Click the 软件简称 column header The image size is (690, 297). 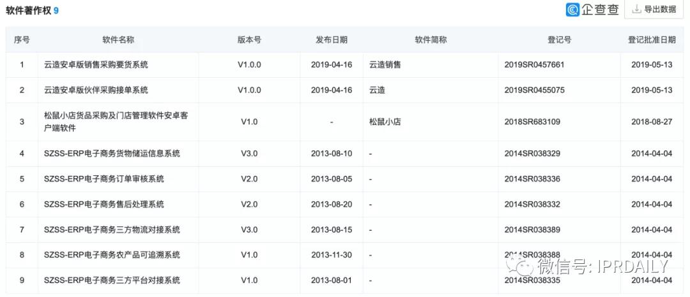tap(431, 40)
